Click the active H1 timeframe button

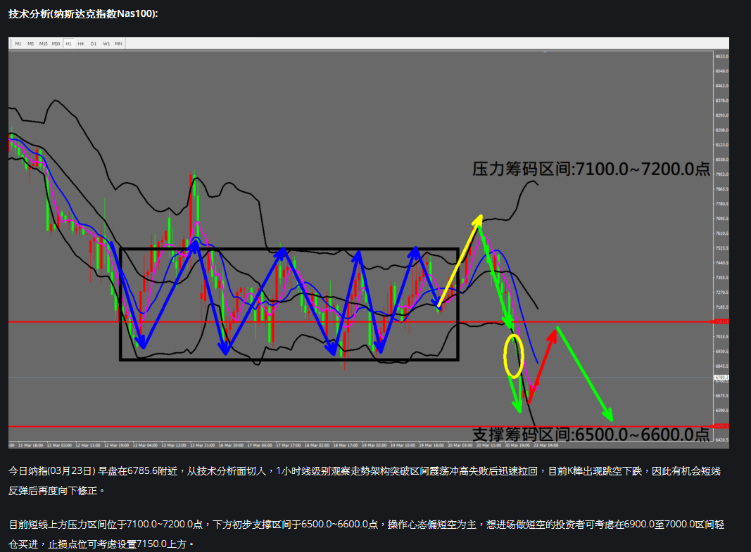[68, 44]
